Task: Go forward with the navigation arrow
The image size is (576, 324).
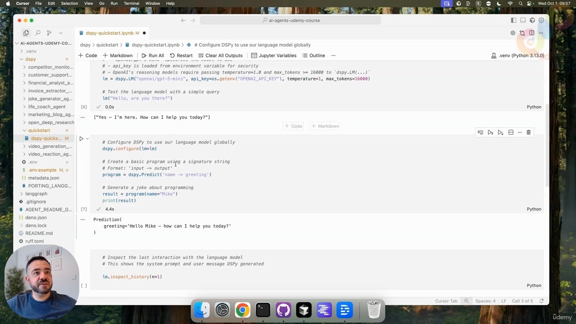Action: 193,20
